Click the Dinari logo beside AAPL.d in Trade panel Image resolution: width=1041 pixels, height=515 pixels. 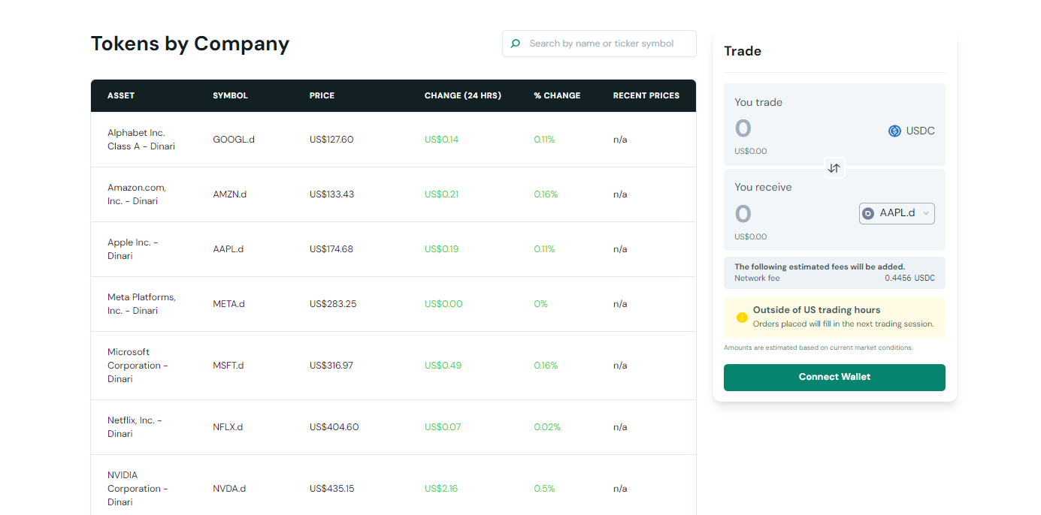coord(868,213)
